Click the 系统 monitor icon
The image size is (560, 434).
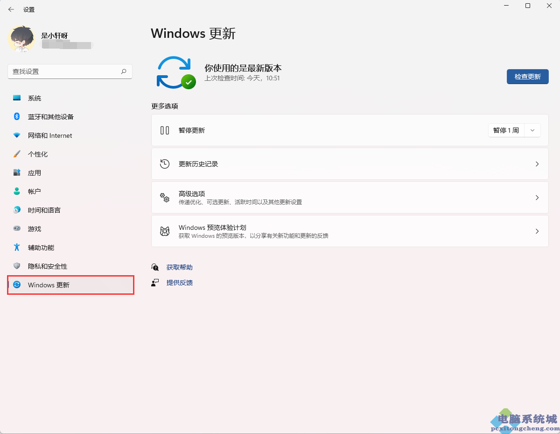point(17,98)
